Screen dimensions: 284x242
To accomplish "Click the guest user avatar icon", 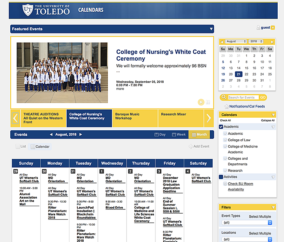I will 258,28.
